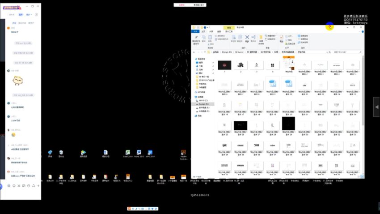The image size is (380, 214).
Task: Switch to large icons view in status bar
Action: coord(362,177)
